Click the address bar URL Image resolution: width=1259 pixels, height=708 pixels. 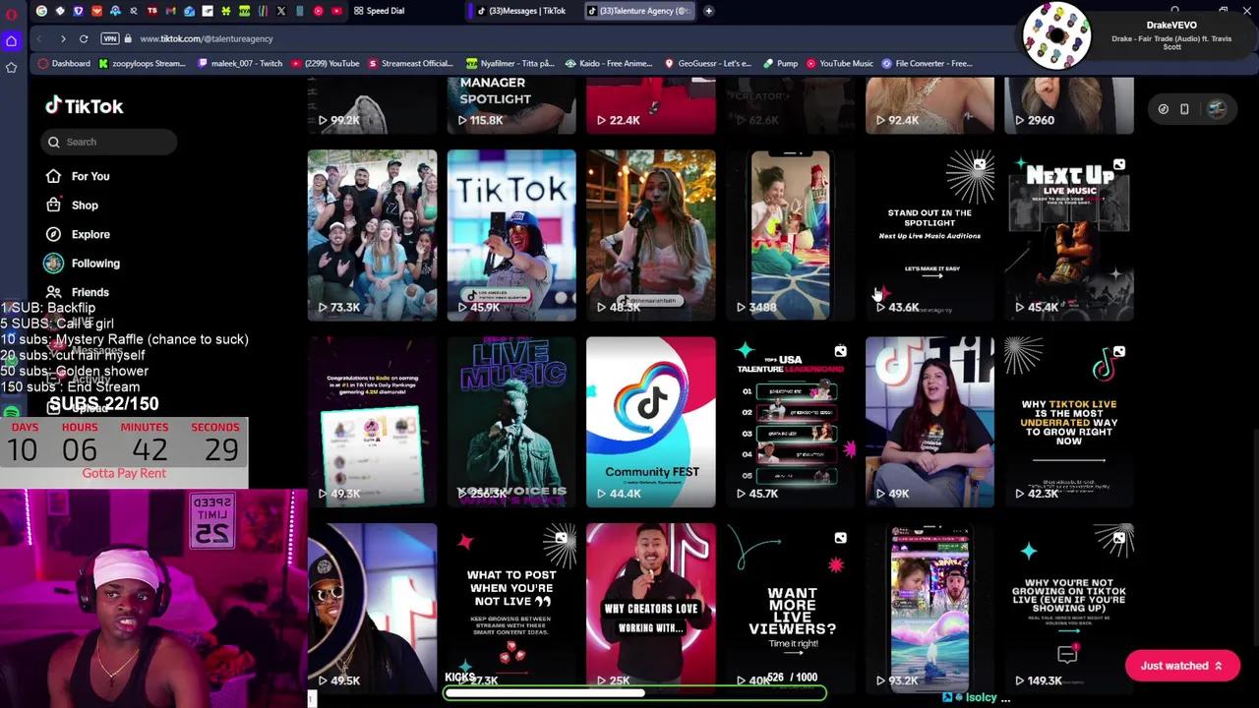(207, 38)
